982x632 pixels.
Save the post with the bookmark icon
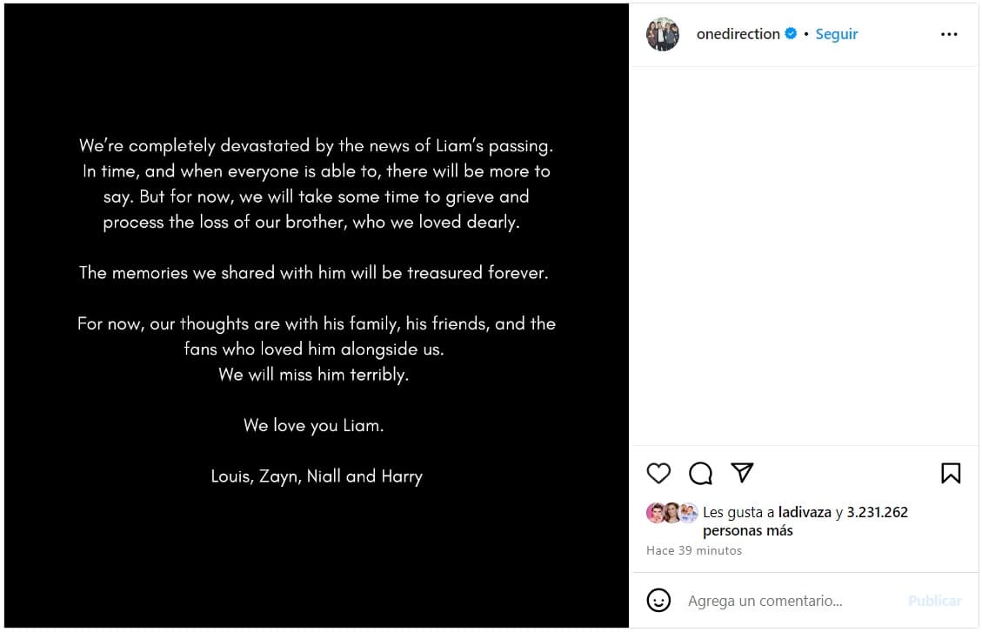point(951,473)
